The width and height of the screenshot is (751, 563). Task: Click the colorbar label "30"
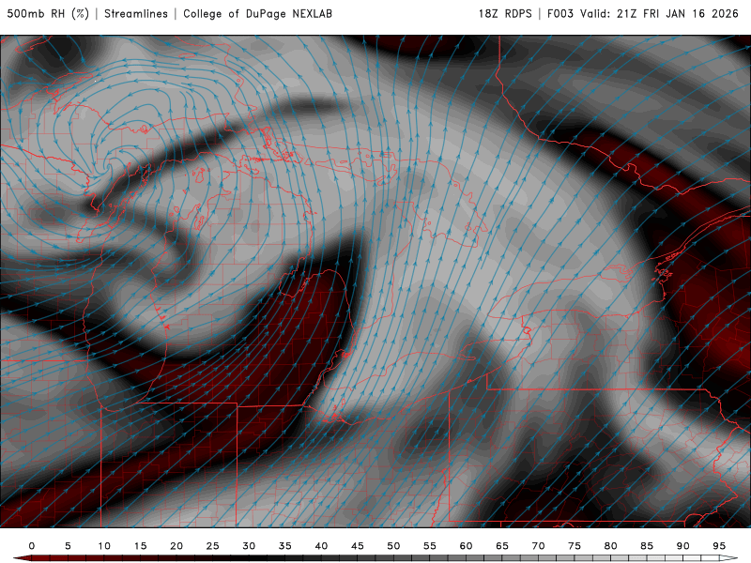(249, 546)
